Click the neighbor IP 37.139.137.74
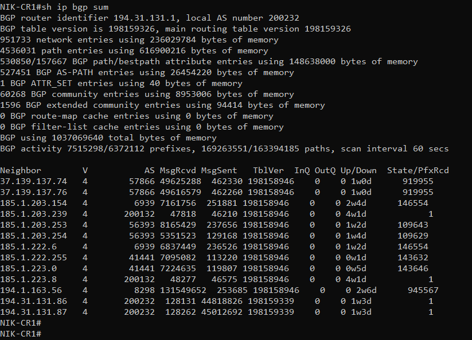Viewport: 472px width, 340px height. [33, 181]
